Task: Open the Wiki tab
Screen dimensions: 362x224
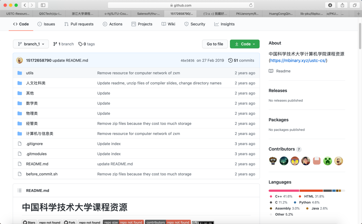Action: point(168,24)
